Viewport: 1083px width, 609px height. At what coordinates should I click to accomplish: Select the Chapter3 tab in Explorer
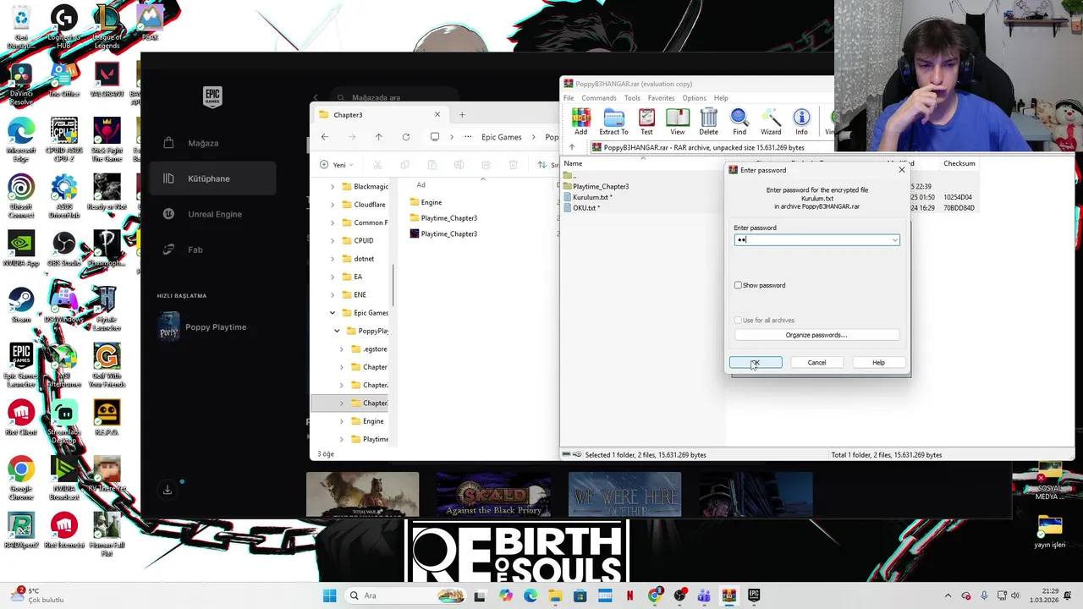coord(379,114)
